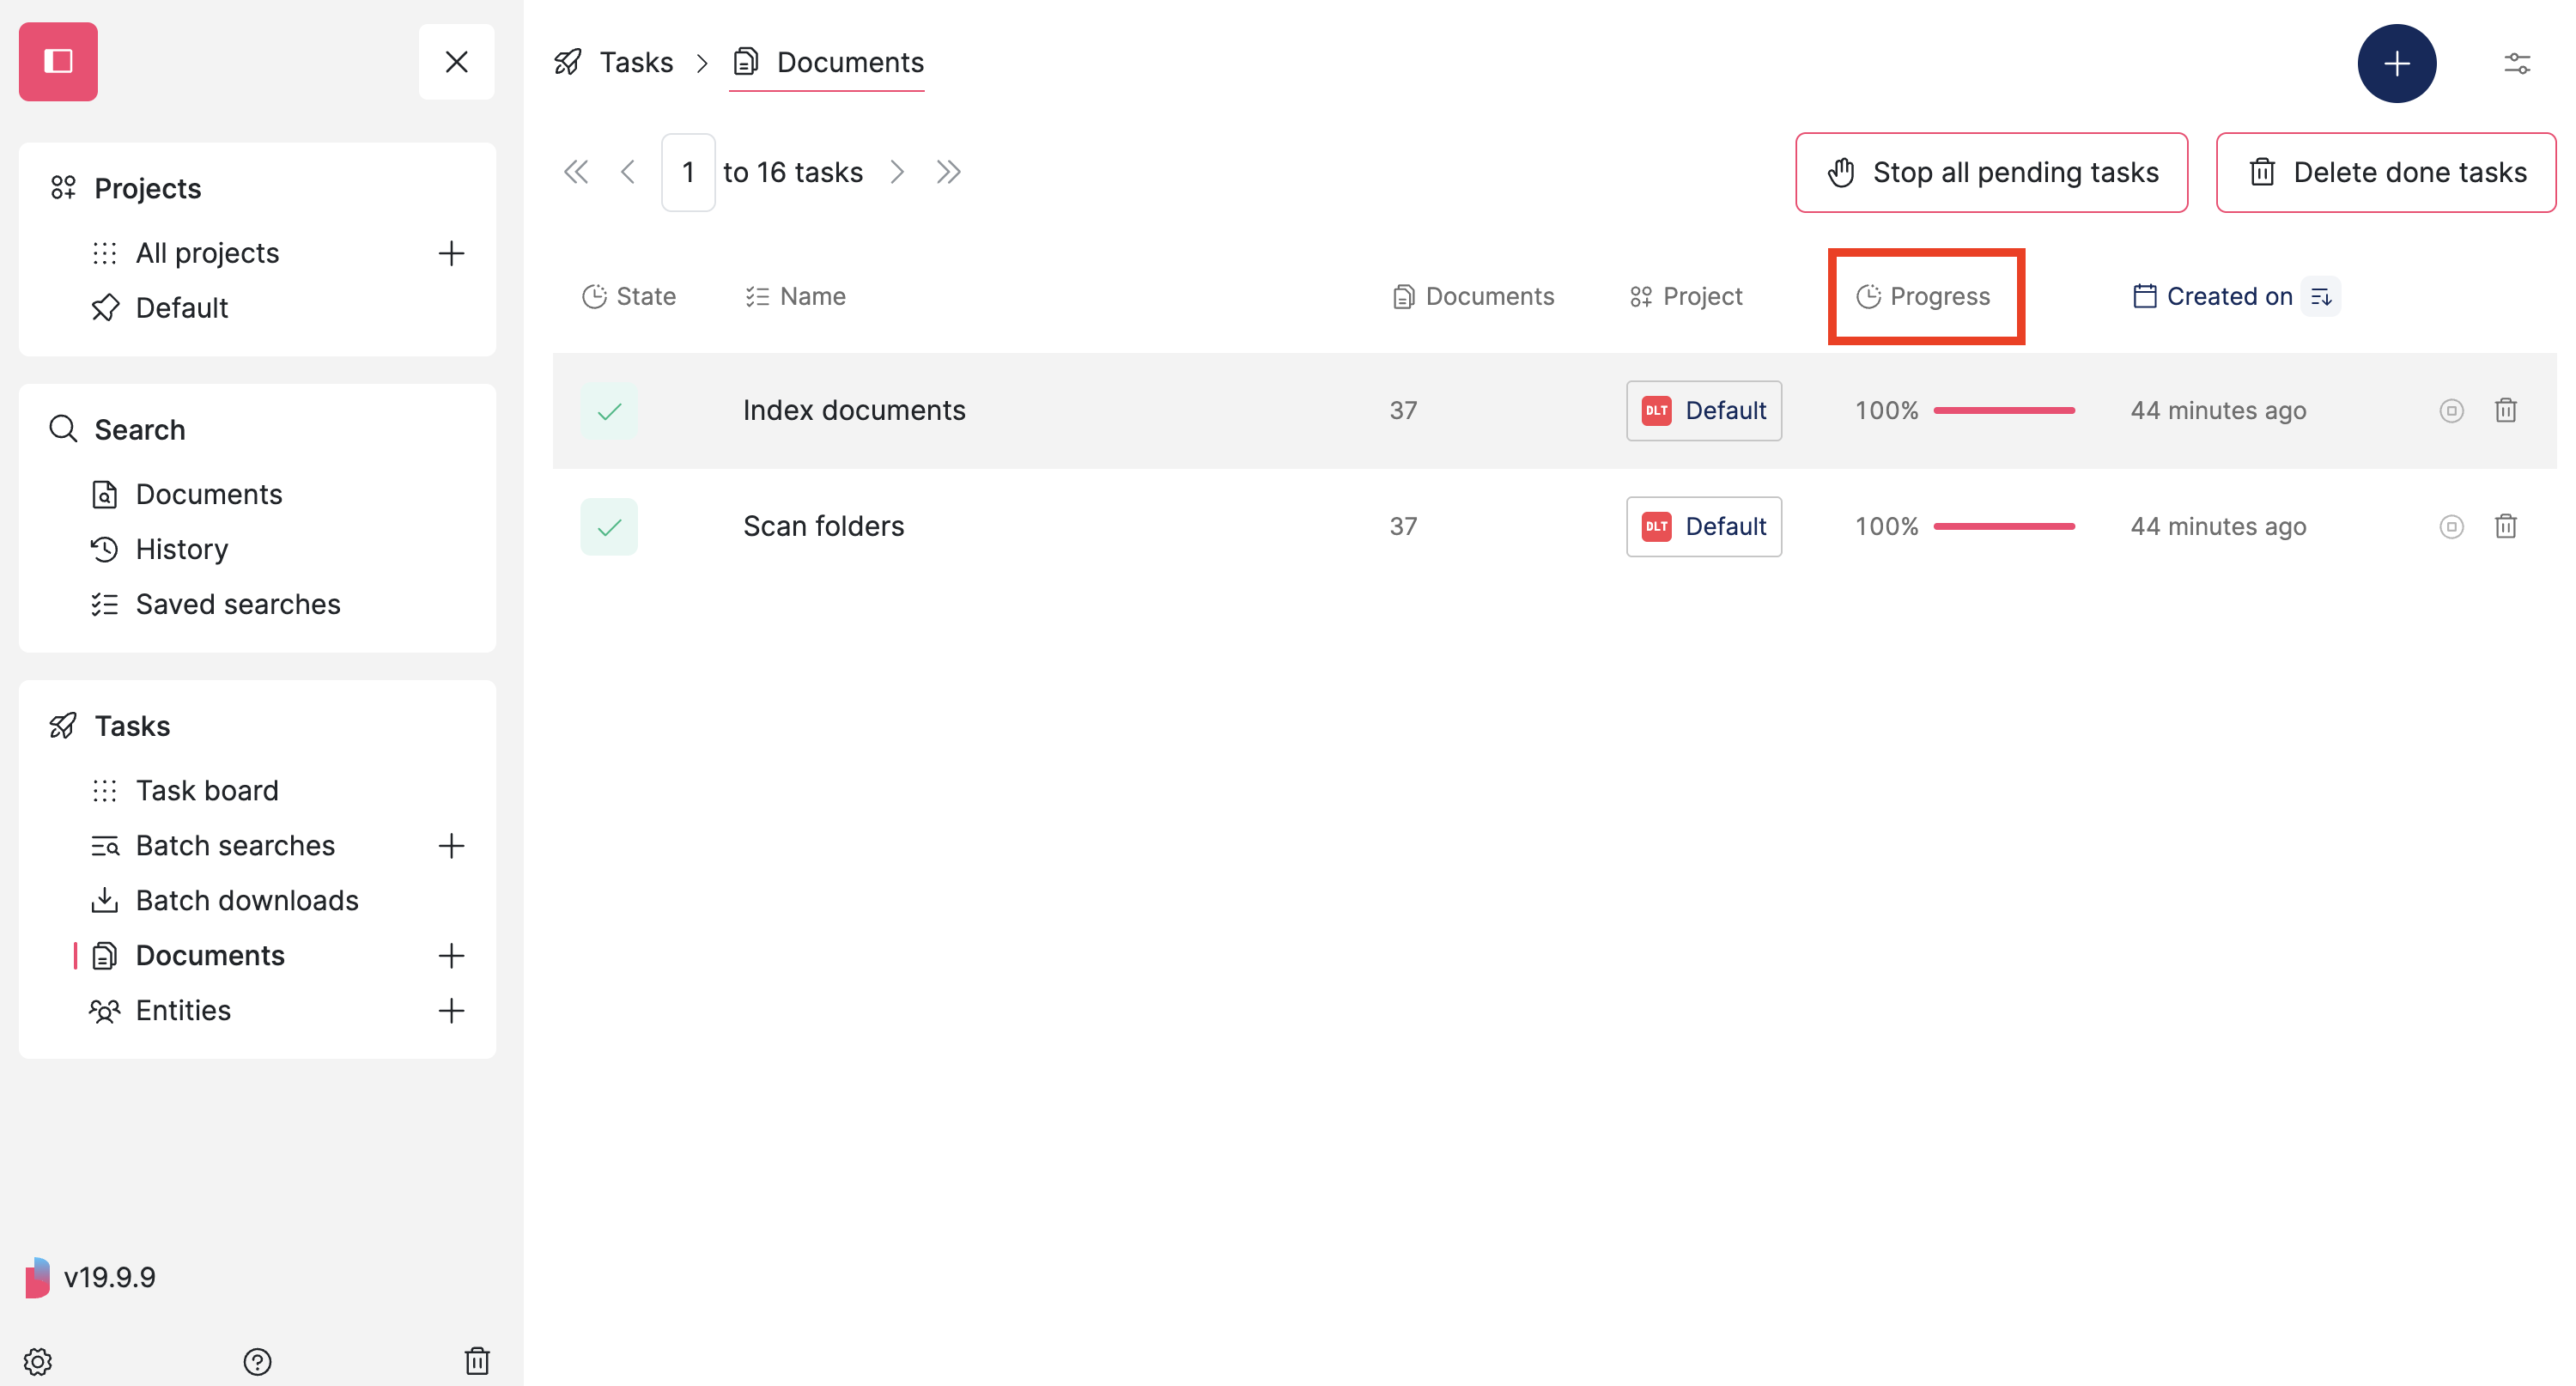Go to the next page of tasks

coord(897,171)
